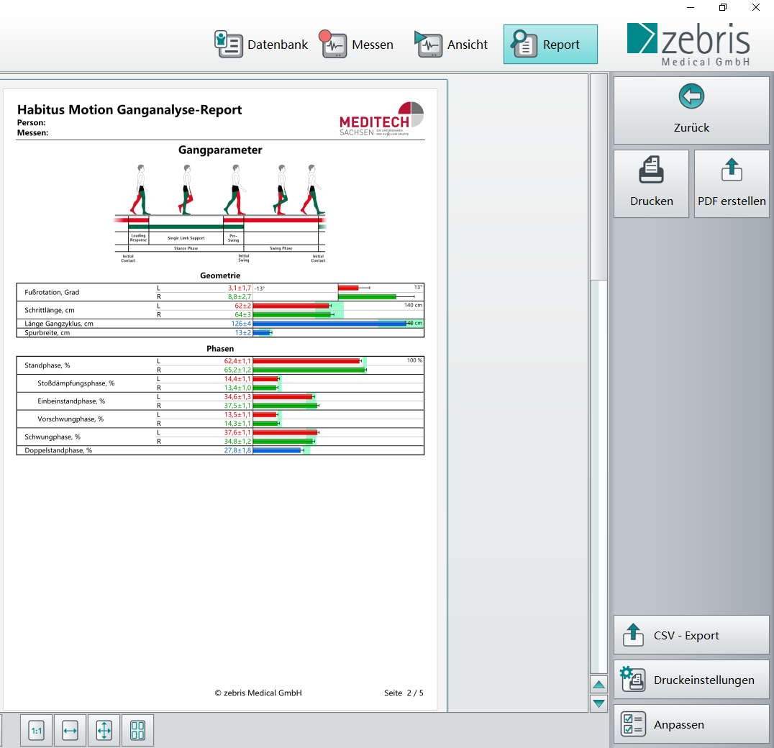Click the Spurbreite, cm row label

(47, 332)
